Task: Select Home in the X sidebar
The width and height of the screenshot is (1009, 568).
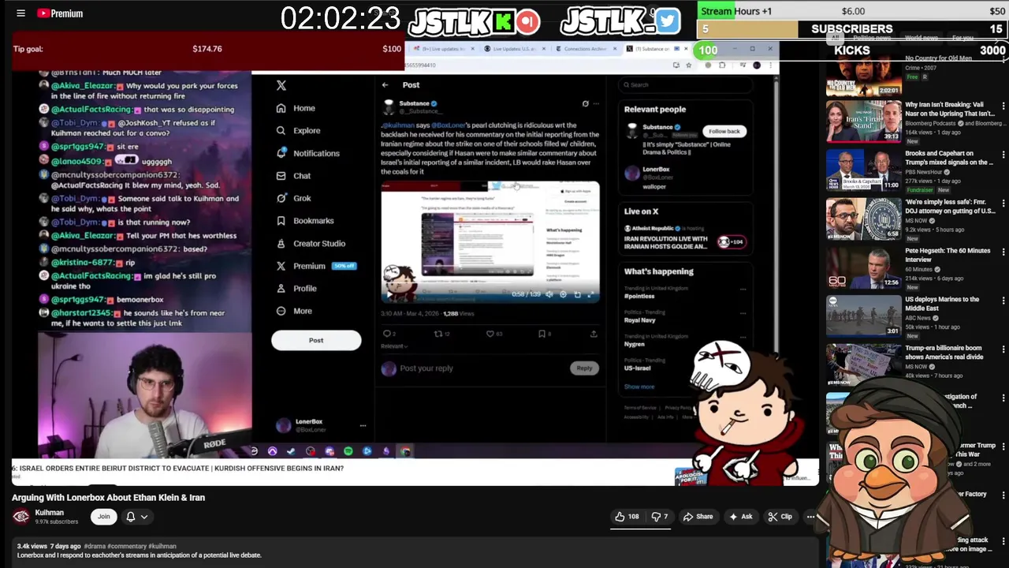Action: click(x=296, y=108)
